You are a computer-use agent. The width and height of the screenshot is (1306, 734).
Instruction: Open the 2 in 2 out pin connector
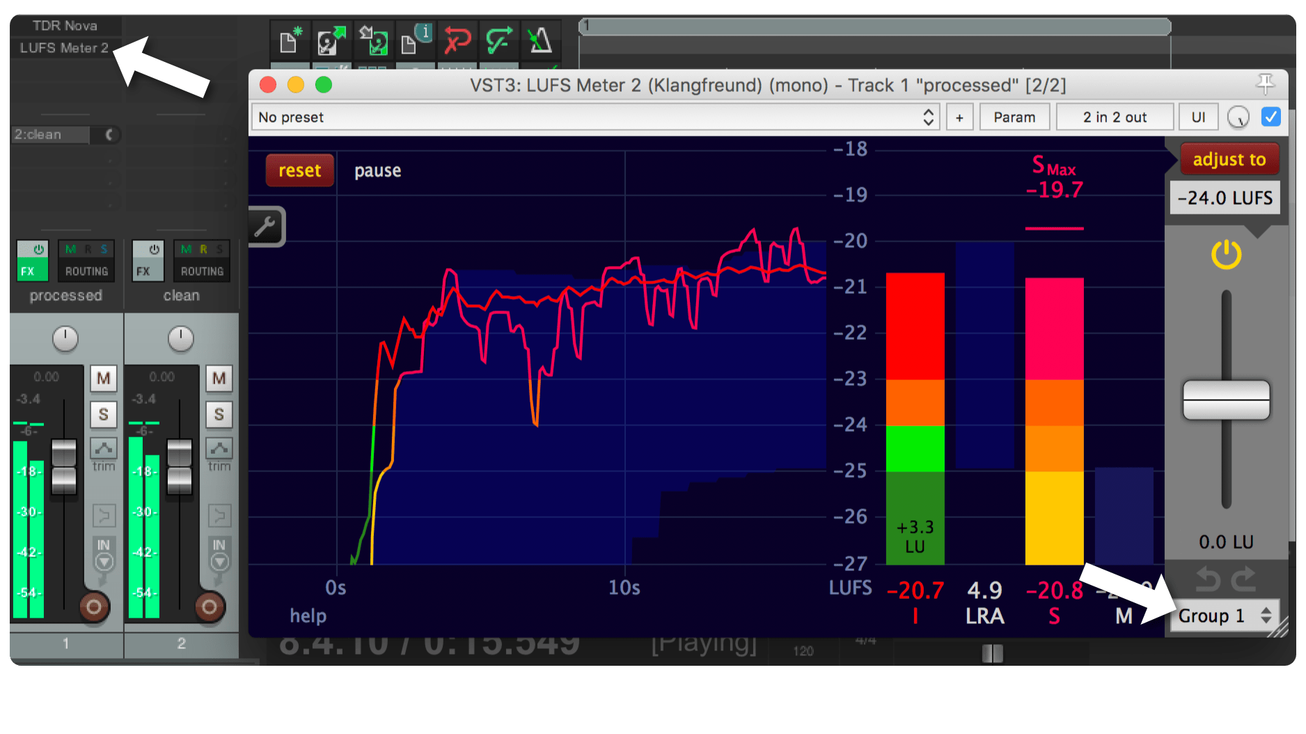tap(1115, 117)
